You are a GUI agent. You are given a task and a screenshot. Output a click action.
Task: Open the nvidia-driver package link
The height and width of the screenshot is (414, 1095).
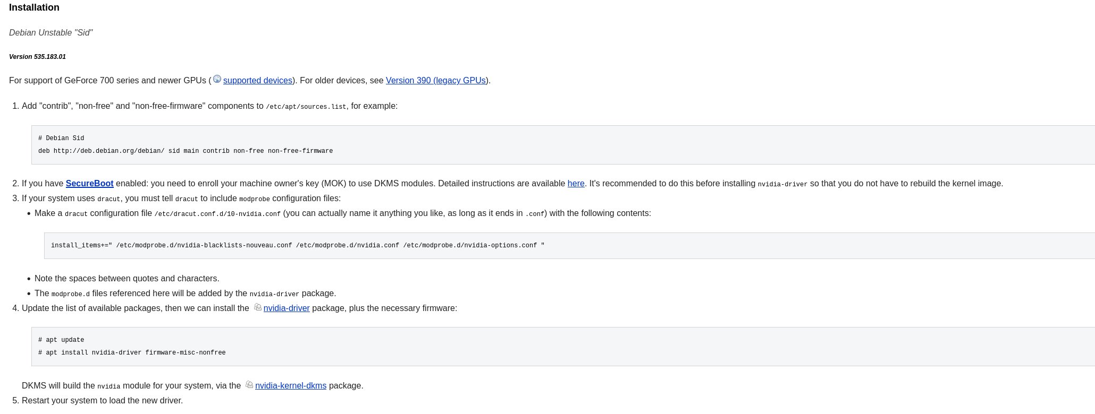click(287, 308)
